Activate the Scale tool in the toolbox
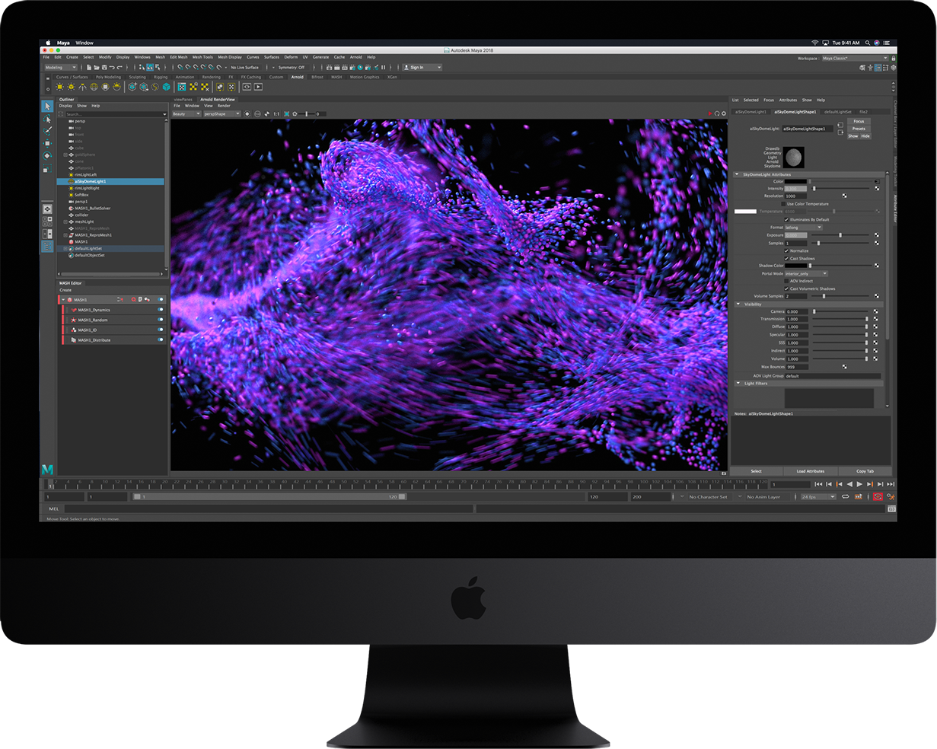Image resolution: width=937 pixels, height=749 pixels. click(x=47, y=168)
